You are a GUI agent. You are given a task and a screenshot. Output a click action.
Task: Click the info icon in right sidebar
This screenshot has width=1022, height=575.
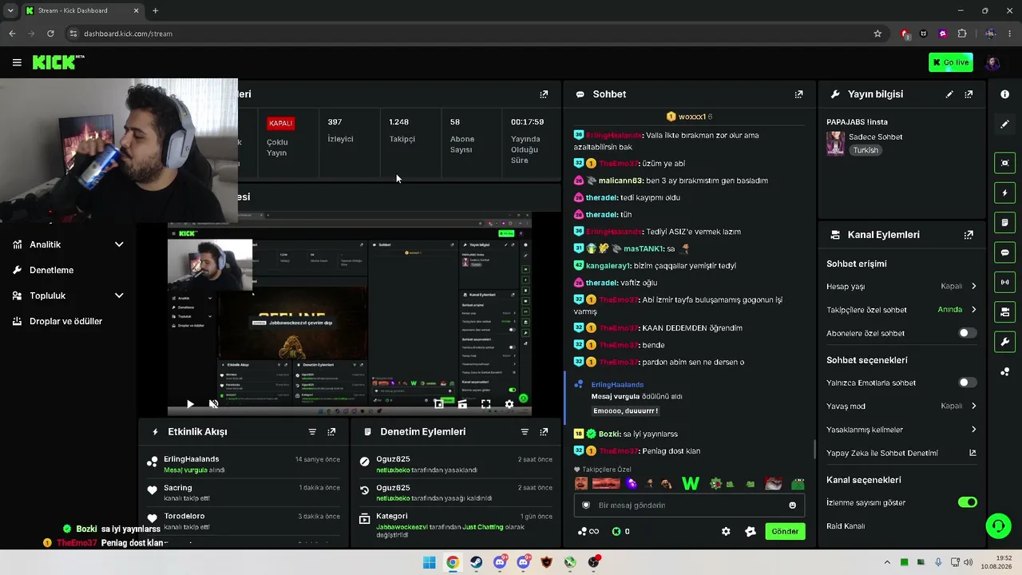[x=1004, y=94]
